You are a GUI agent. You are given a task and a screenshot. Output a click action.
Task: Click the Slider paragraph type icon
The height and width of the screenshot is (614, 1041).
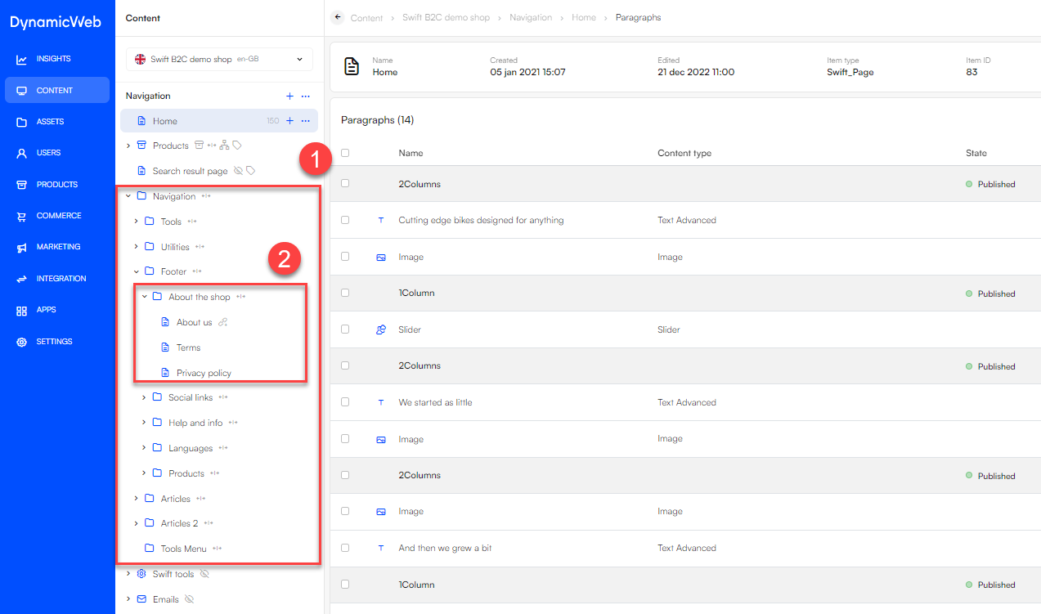pyautogui.click(x=380, y=329)
